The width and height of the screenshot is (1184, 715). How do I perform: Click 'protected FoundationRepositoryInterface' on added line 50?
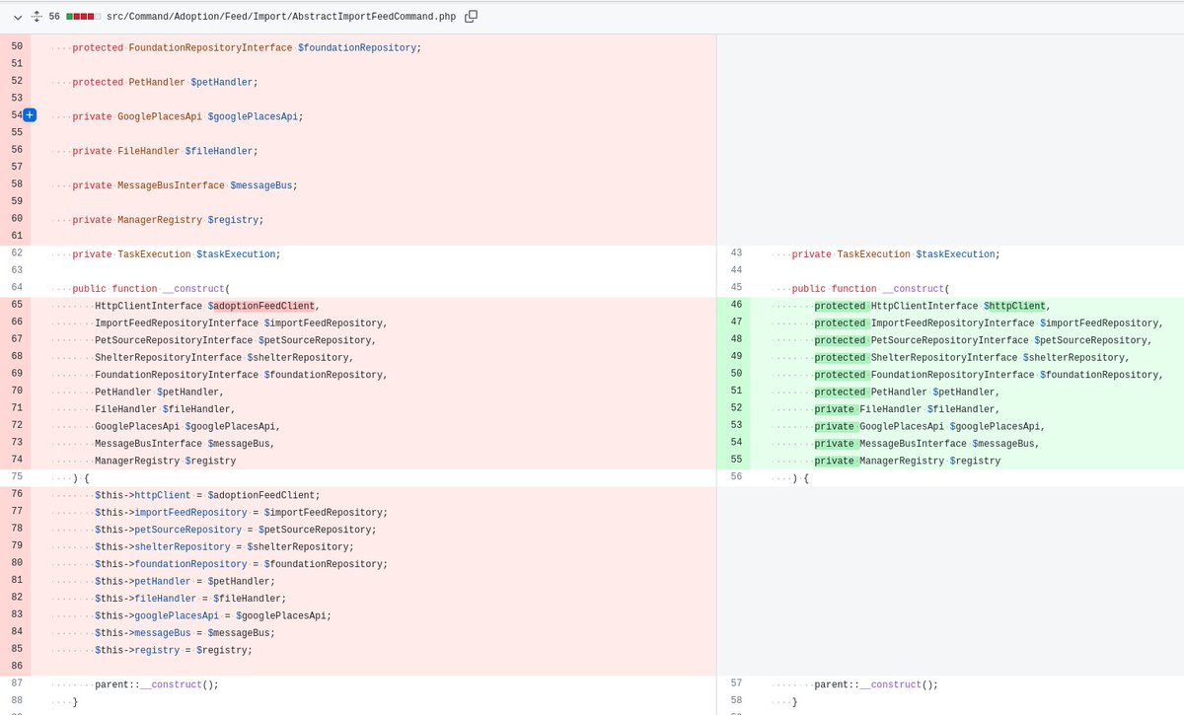coord(924,375)
